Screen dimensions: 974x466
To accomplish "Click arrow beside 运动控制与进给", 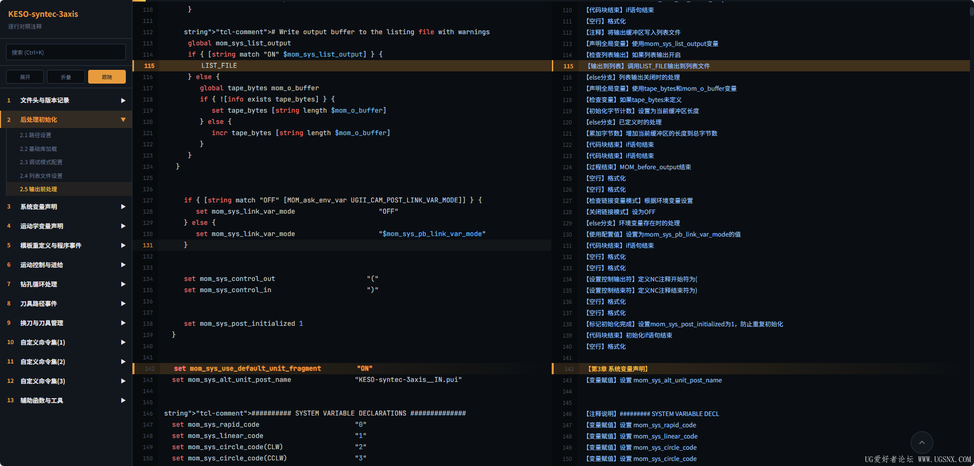I will pos(123,265).
